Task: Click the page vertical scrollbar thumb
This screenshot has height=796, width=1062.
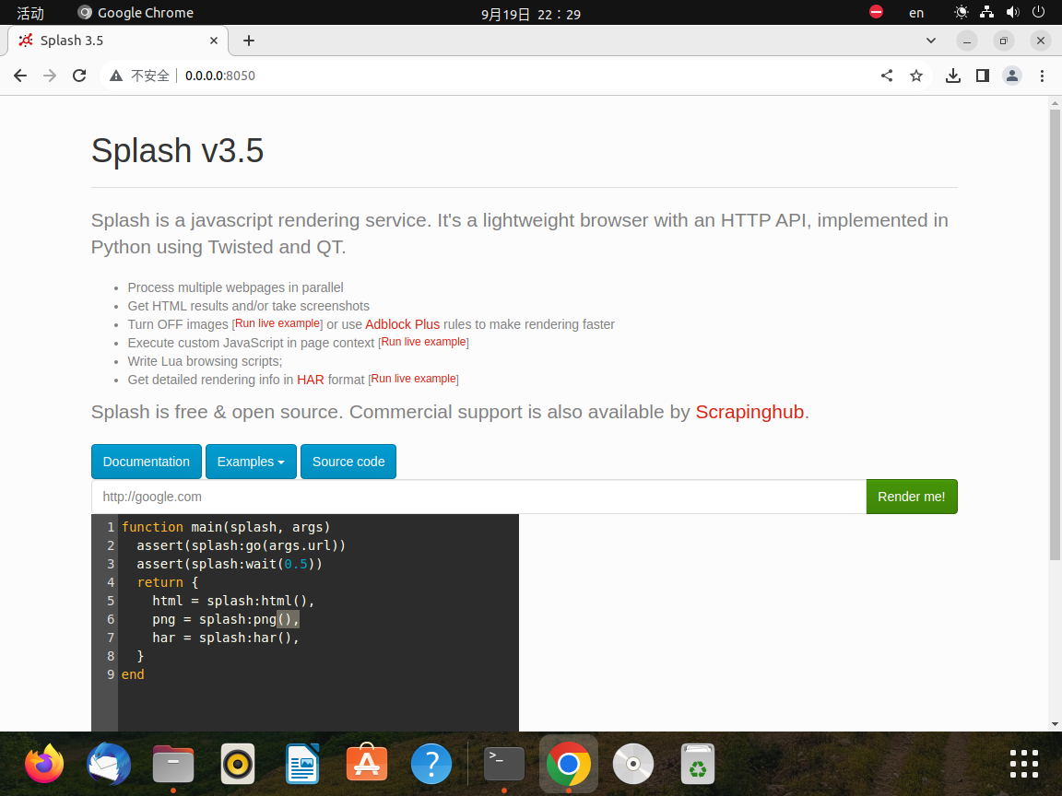Action: (1055, 334)
